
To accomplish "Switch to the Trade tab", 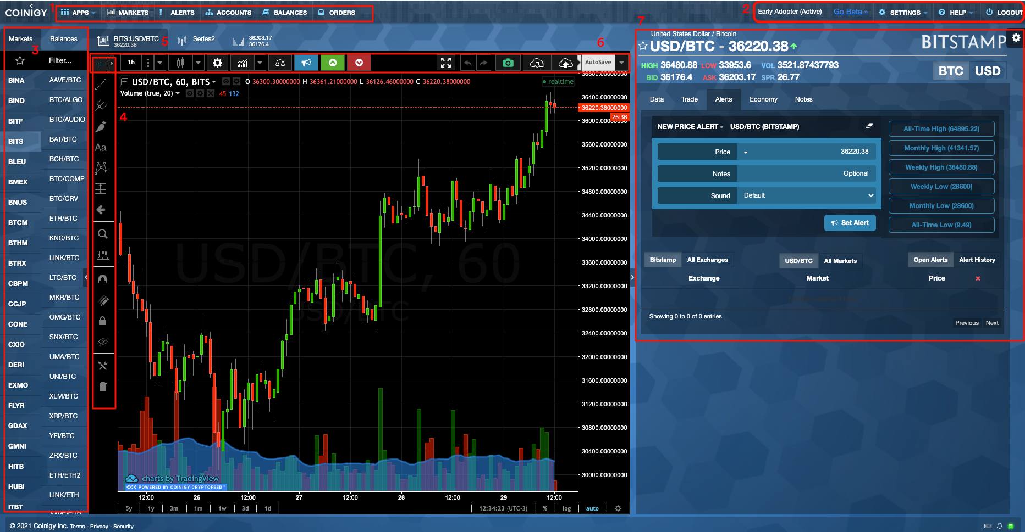I will pyautogui.click(x=690, y=99).
